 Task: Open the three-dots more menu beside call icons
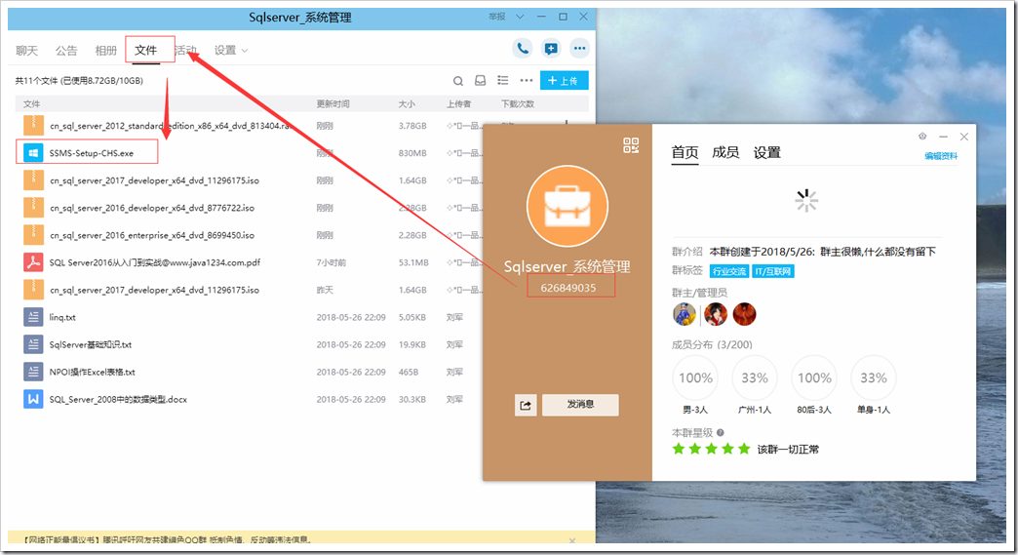580,48
